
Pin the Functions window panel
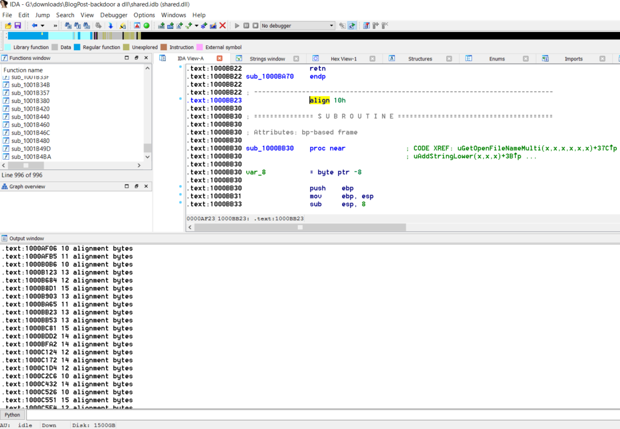pyautogui.click(x=136, y=58)
